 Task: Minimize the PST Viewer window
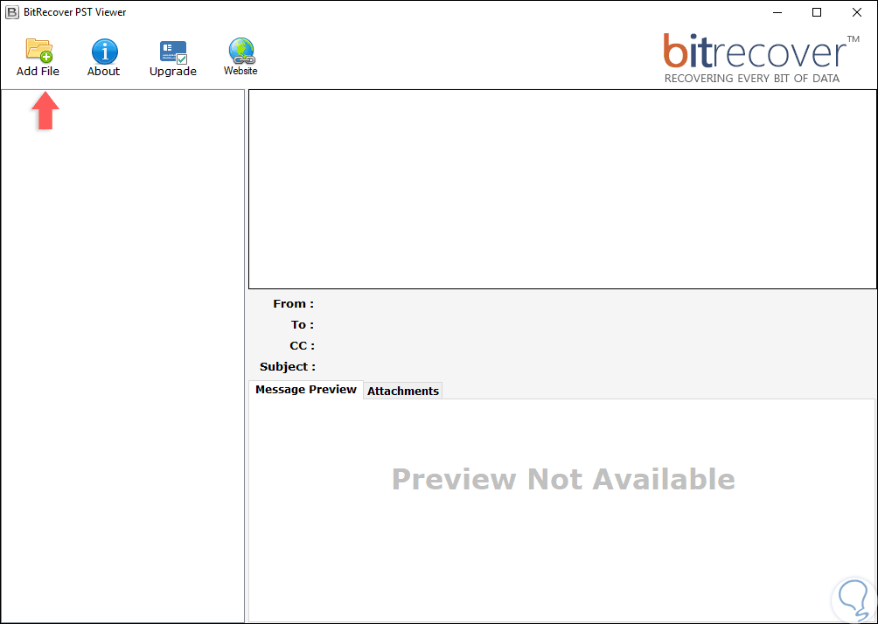point(777,12)
